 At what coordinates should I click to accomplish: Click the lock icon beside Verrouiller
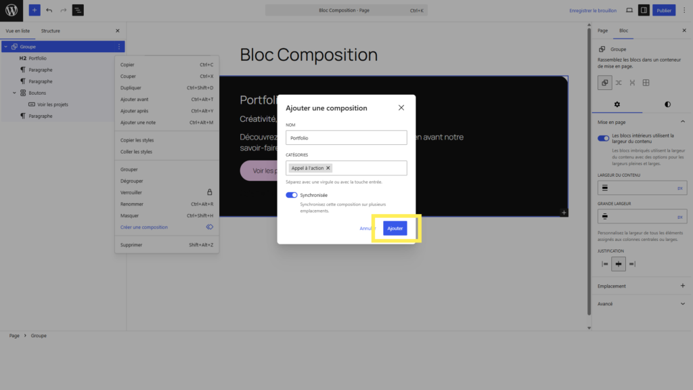(210, 192)
